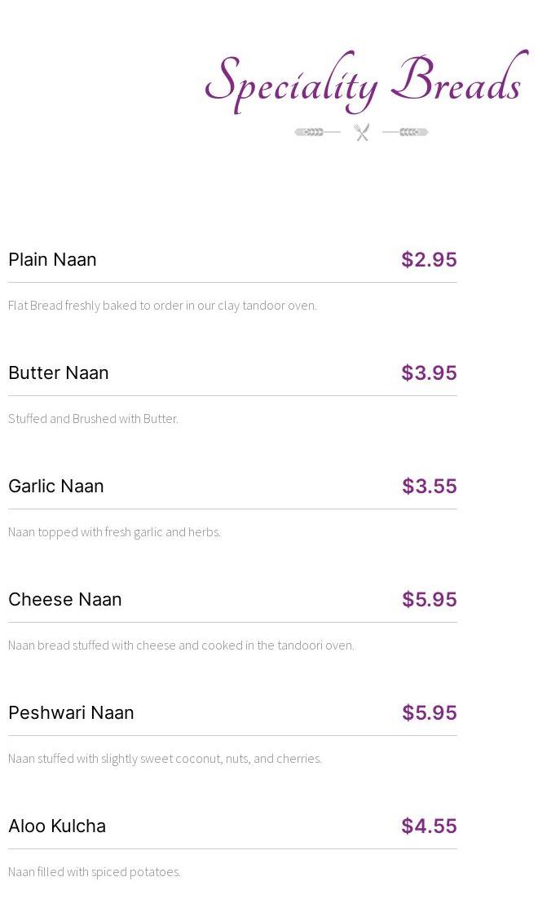Click the $2.95 price for Plain Naan
560x921 pixels.
429,259
